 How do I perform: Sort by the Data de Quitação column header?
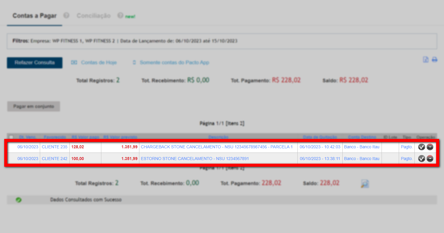coord(320,137)
